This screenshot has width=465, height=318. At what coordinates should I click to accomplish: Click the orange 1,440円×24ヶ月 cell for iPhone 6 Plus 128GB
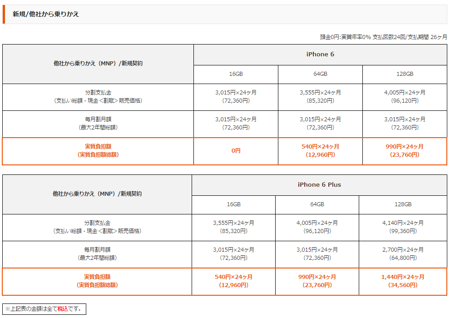click(x=403, y=281)
